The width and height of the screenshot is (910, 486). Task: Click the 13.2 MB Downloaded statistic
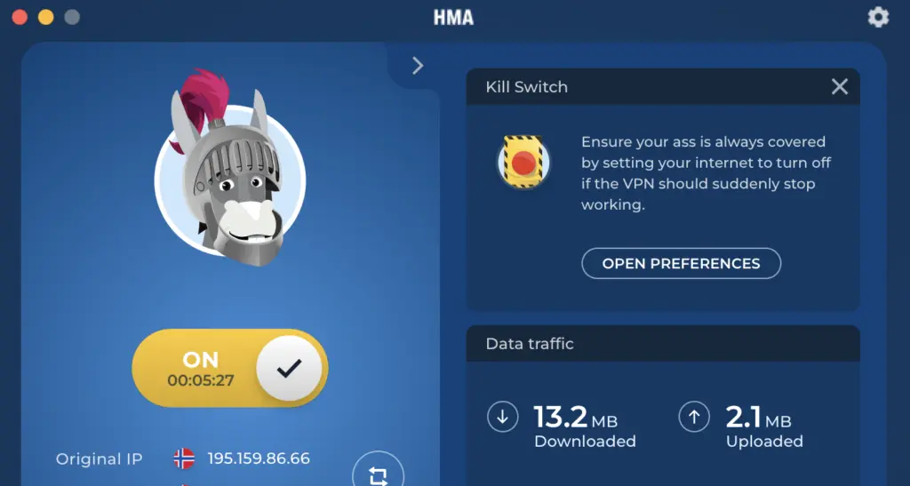585,426
